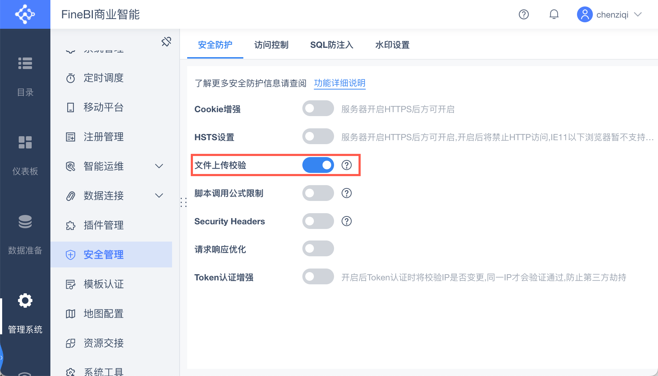
Task: Open help for 脚本调用公式限制
Action: [346, 193]
